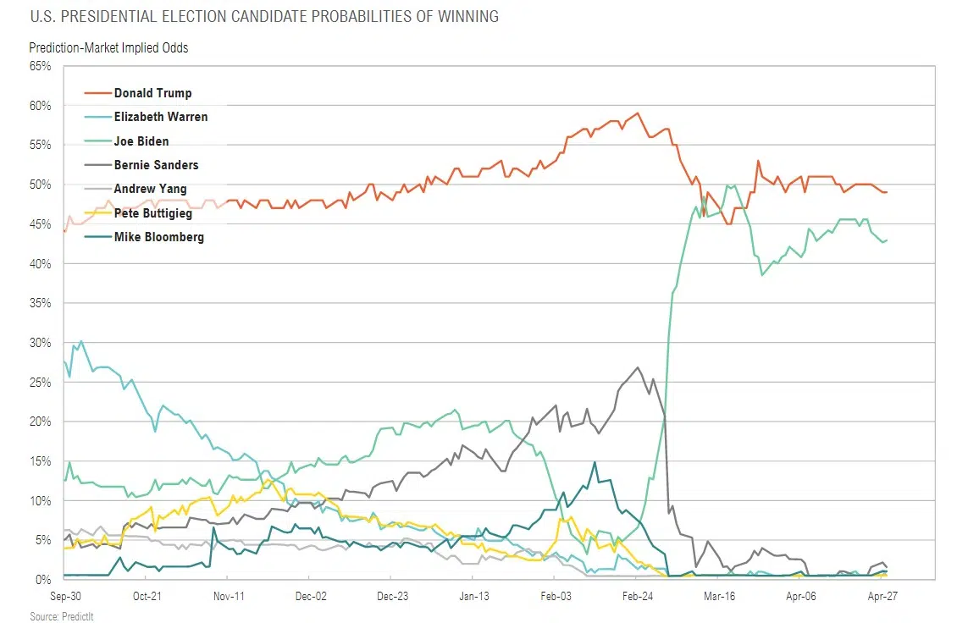Viewport: 968px width, 623px height.
Task: Click the Joe Biden legend label
Action: (141, 141)
